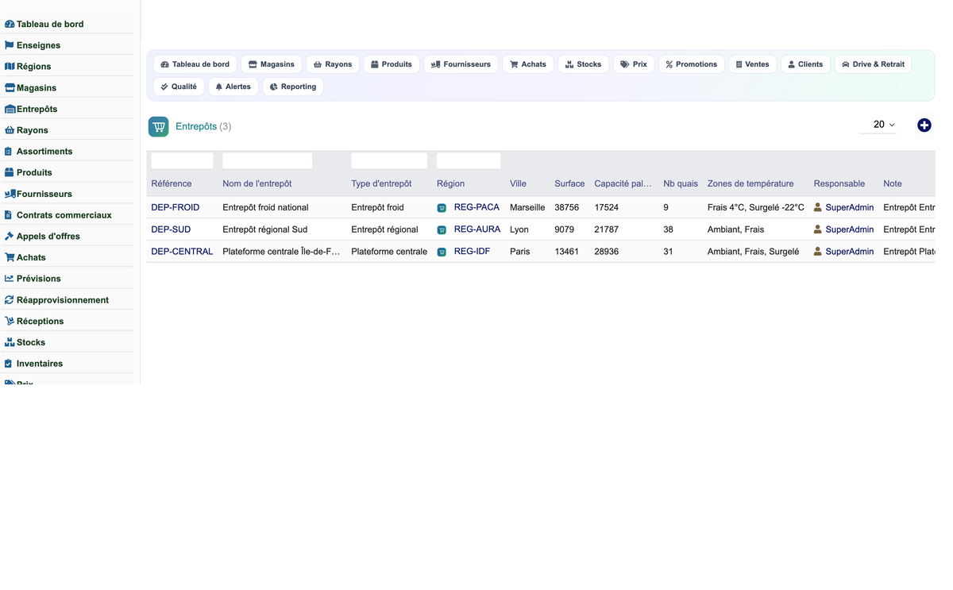The image size is (953, 590).
Task: Click the Région filter input field
Action: click(469, 161)
